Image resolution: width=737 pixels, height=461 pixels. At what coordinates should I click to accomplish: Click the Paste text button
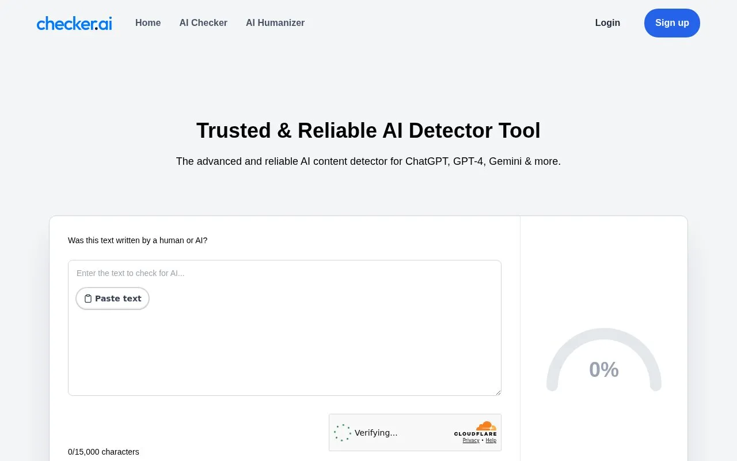pos(113,298)
